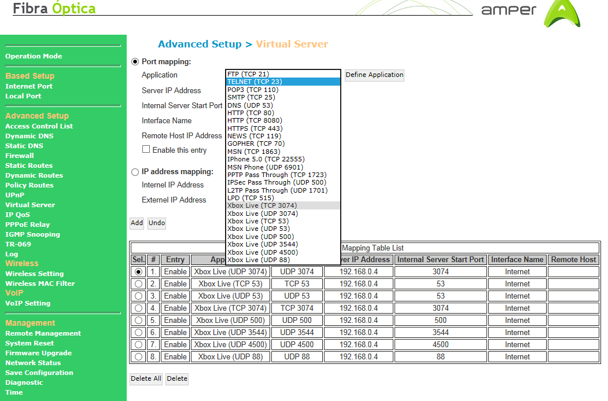Open Wireless Setting page

click(x=35, y=274)
